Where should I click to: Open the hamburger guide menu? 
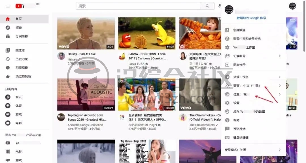[x=8, y=6]
